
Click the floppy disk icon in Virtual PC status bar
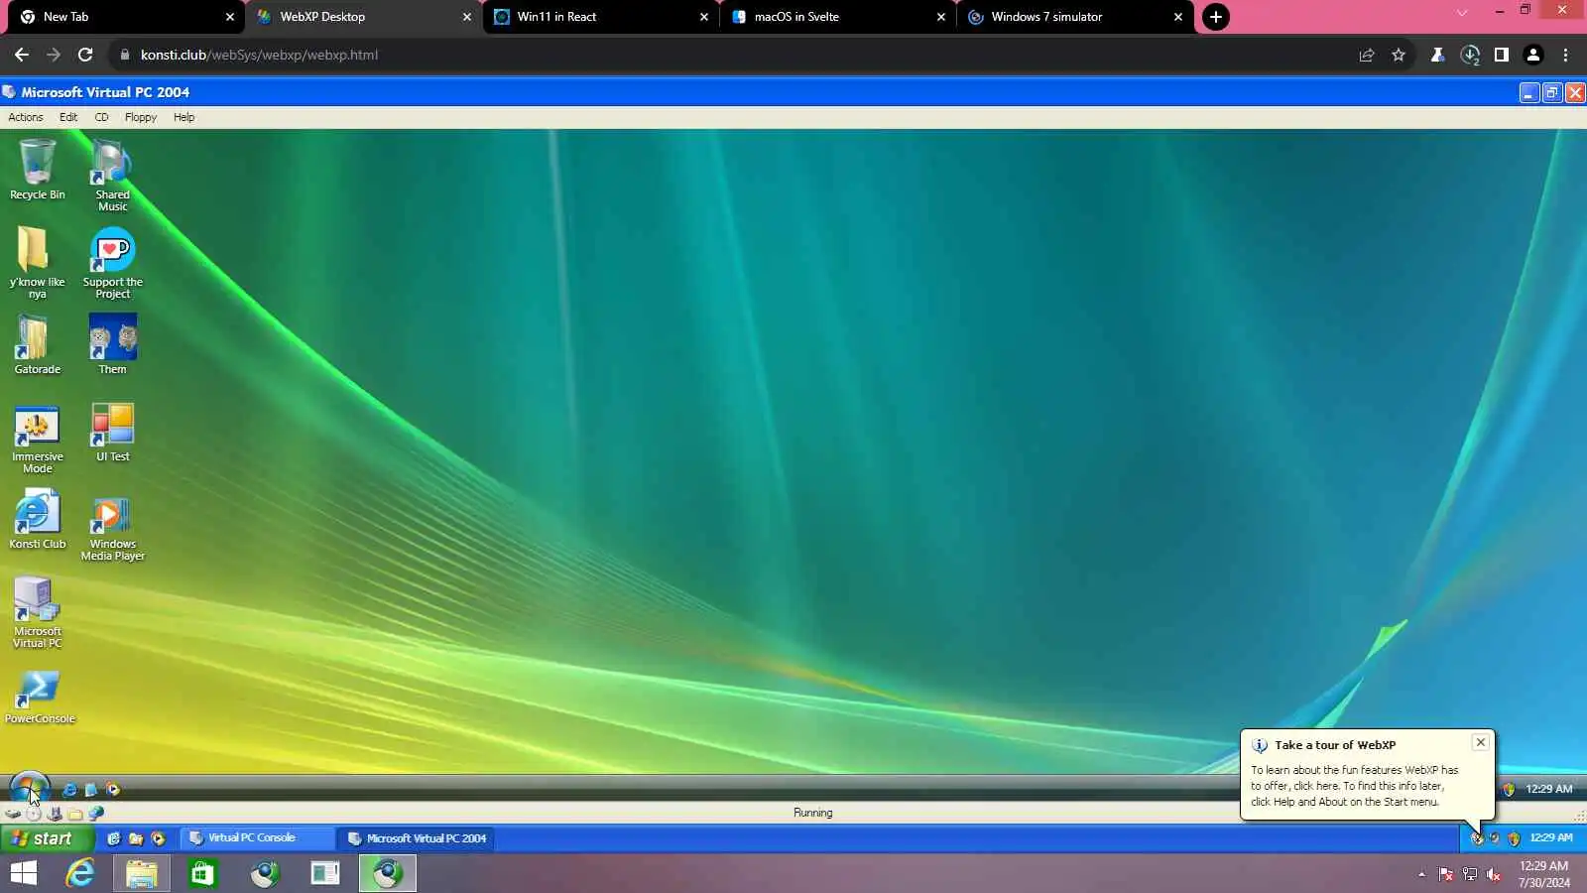(55, 814)
